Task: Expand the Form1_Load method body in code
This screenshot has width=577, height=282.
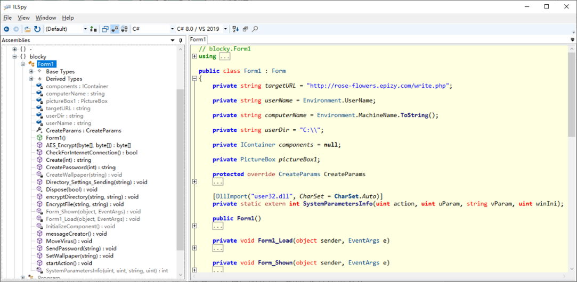Action: [194, 248]
